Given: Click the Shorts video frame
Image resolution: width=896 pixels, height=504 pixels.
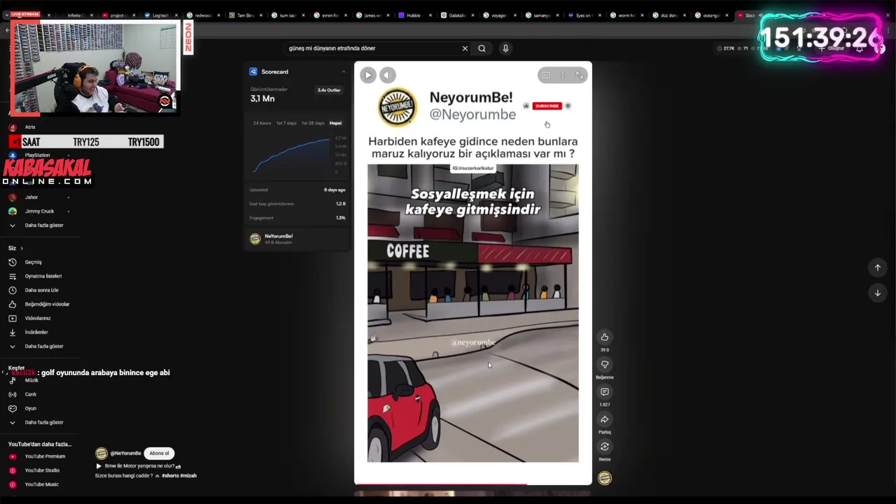Looking at the screenshot, I should (473, 313).
